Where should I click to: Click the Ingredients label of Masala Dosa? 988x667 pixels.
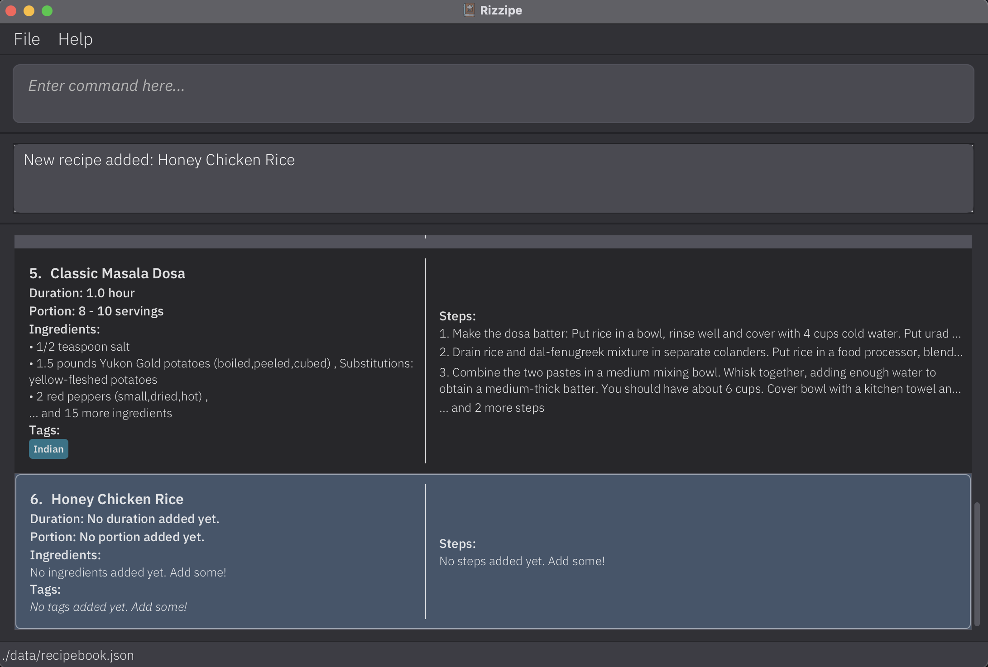[64, 329]
